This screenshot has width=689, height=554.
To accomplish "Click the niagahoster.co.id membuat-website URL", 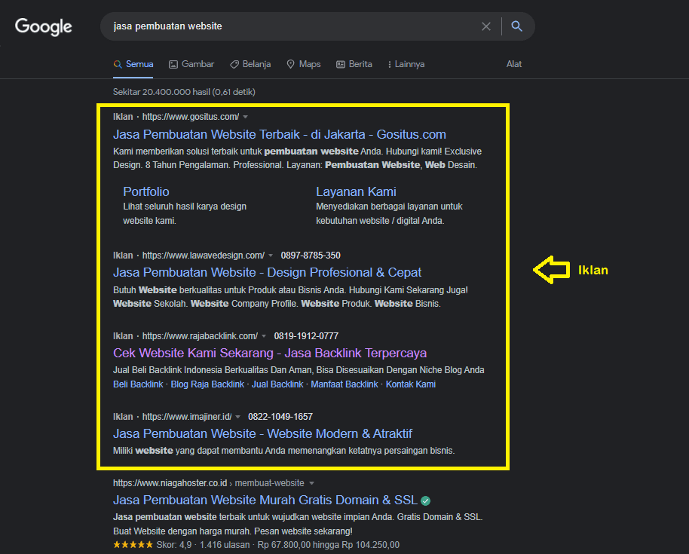I will 209,483.
